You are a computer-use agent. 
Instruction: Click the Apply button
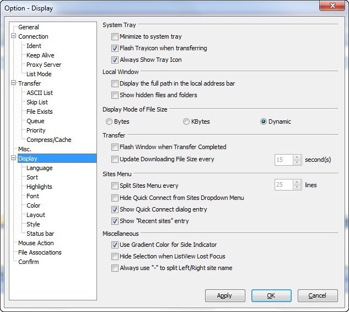click(x=225, y=296)
